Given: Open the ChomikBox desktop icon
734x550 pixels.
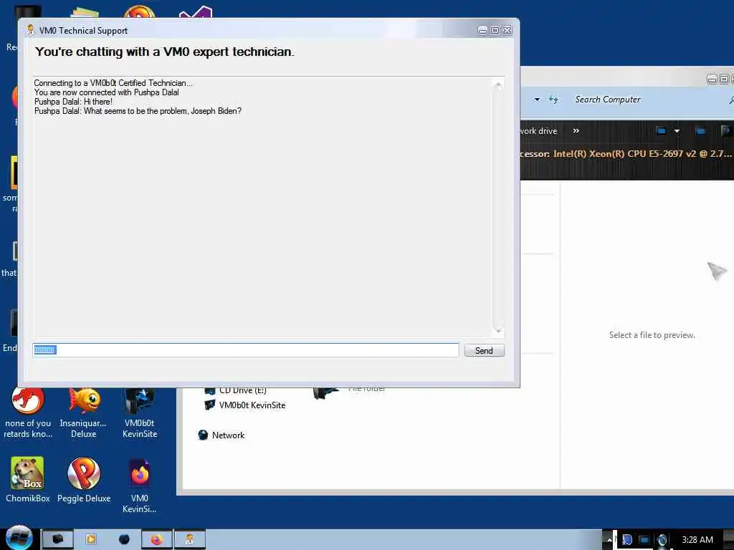Looking at the screenshot, I should pyautogui.click(x=28, y=480).
